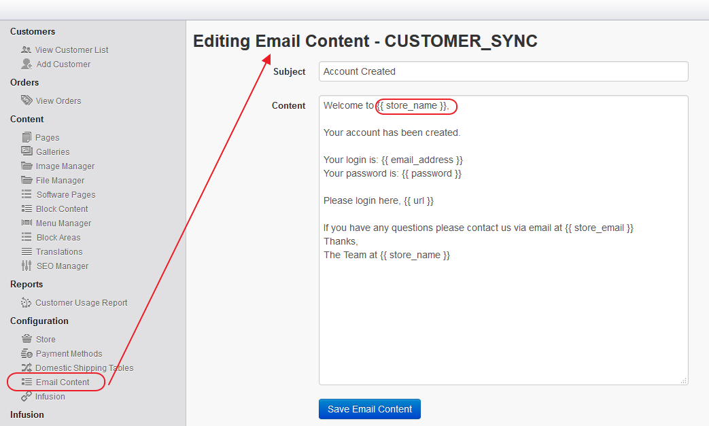Click the Customers section heading
The width and height of the screenshot is (709, 426).
click(x=33, y=32)
